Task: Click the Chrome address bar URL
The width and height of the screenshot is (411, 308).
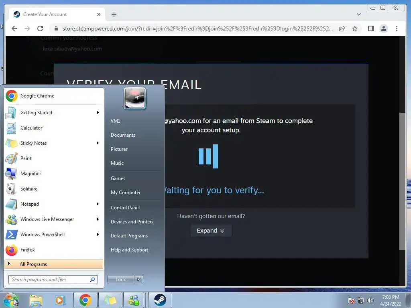Action: tap(197, 28)
